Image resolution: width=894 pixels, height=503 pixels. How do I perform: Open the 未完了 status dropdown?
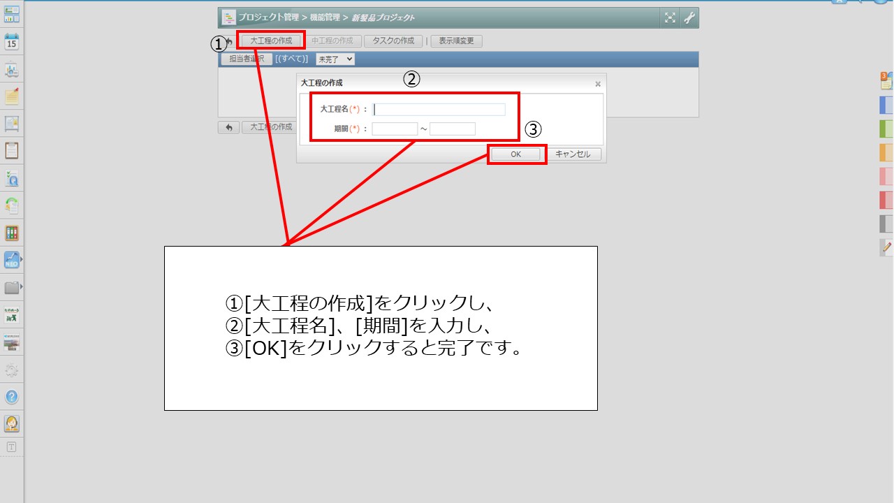[x=335, y=59]
